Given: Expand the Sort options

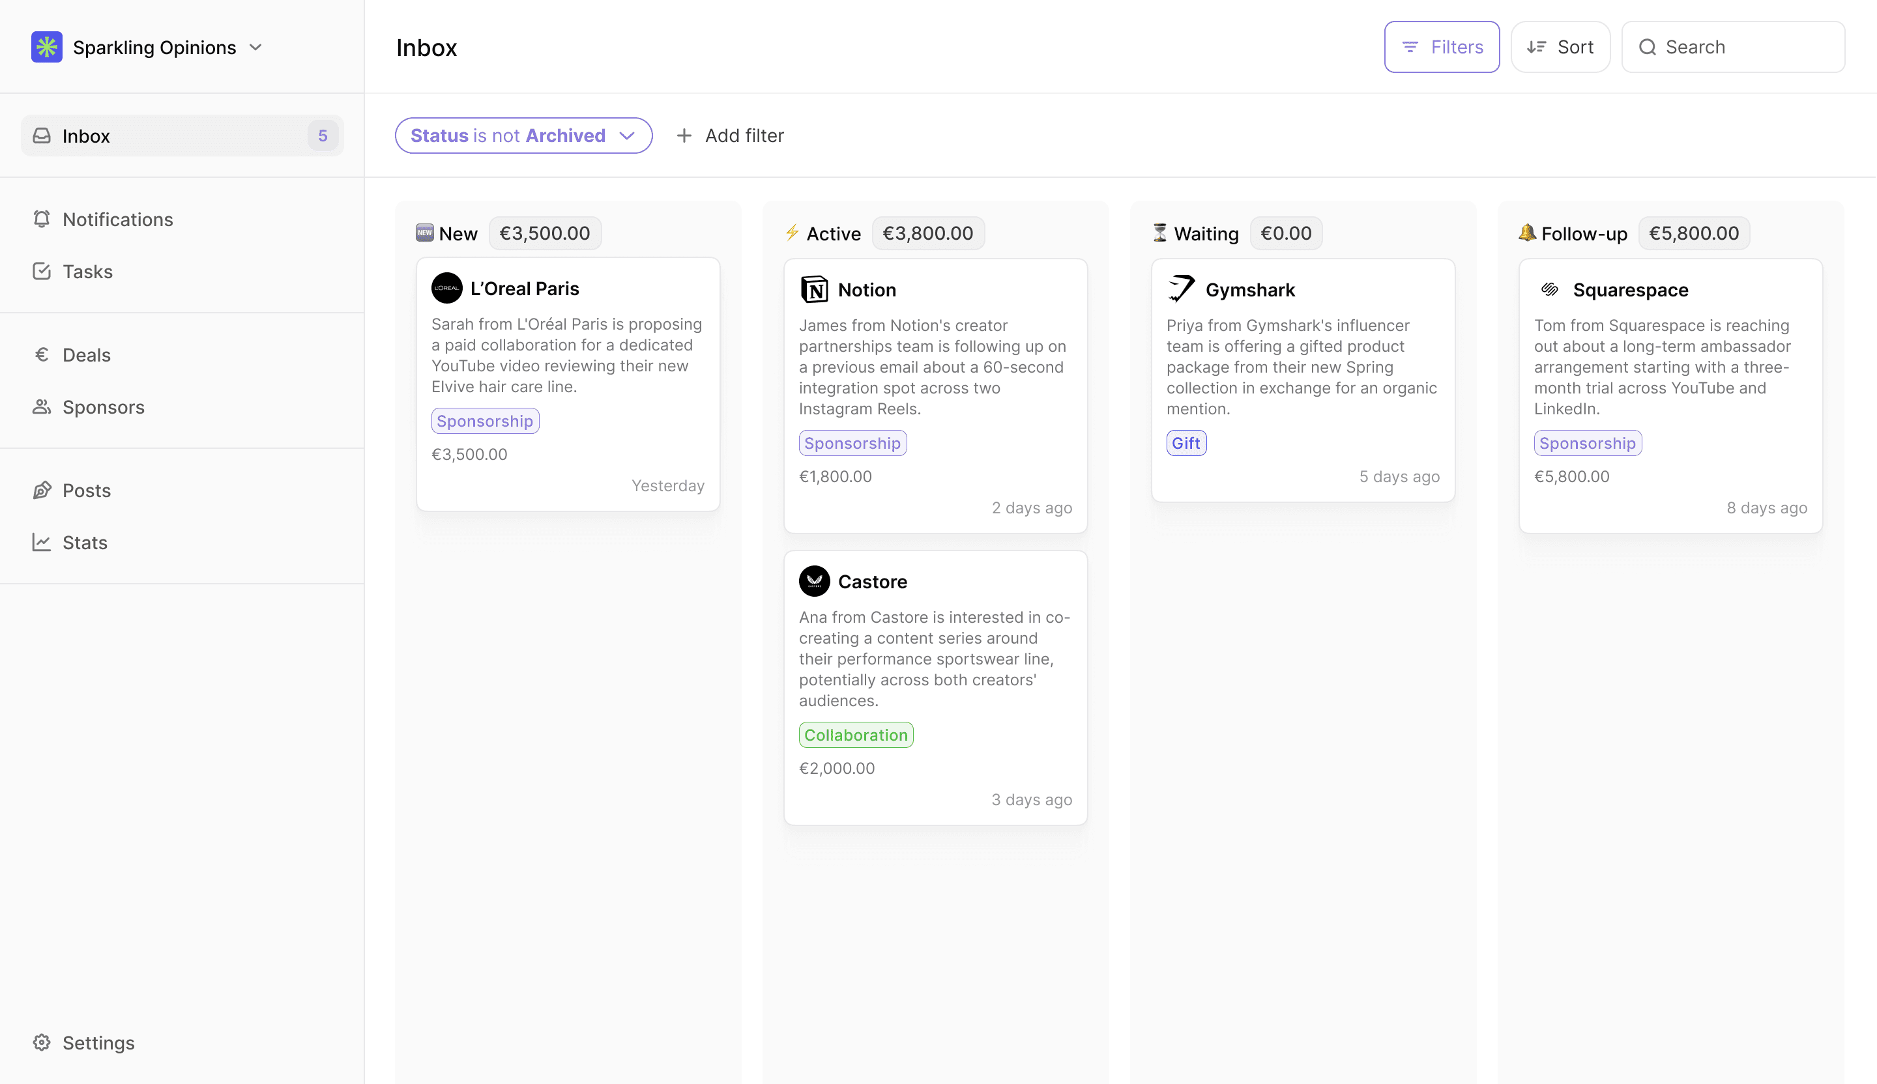Looking at the screenshot, I should click(1560, 46).
